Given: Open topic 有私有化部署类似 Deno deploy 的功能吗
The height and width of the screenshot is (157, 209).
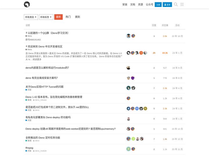Looking at the screenshot, I should 48,117.
